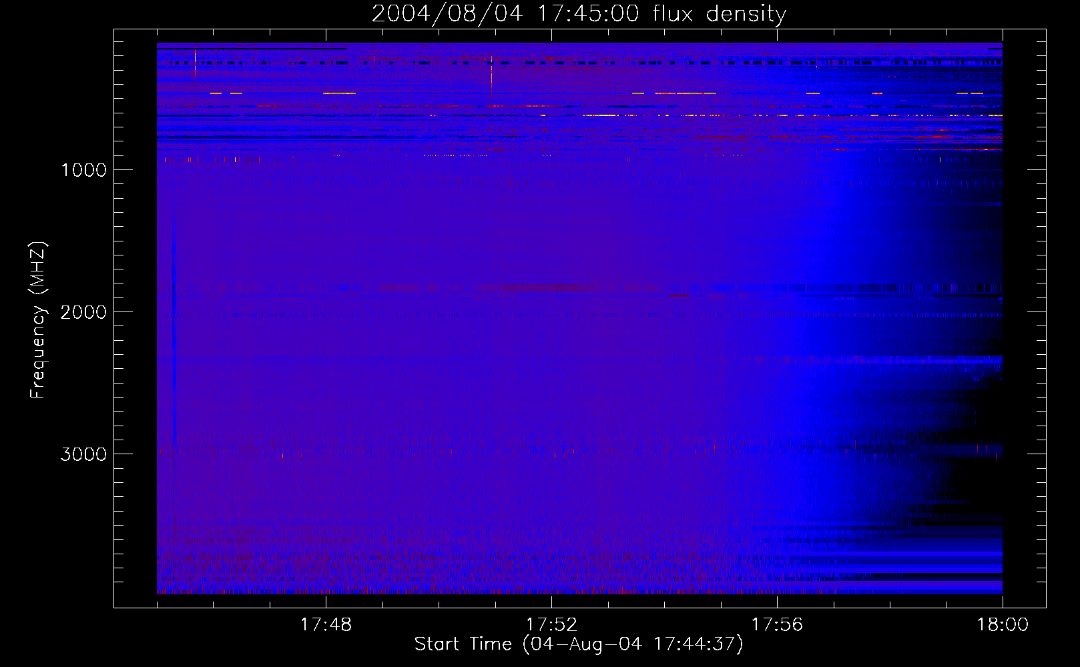Click the 18:00 time tick label

[1003, 625]
